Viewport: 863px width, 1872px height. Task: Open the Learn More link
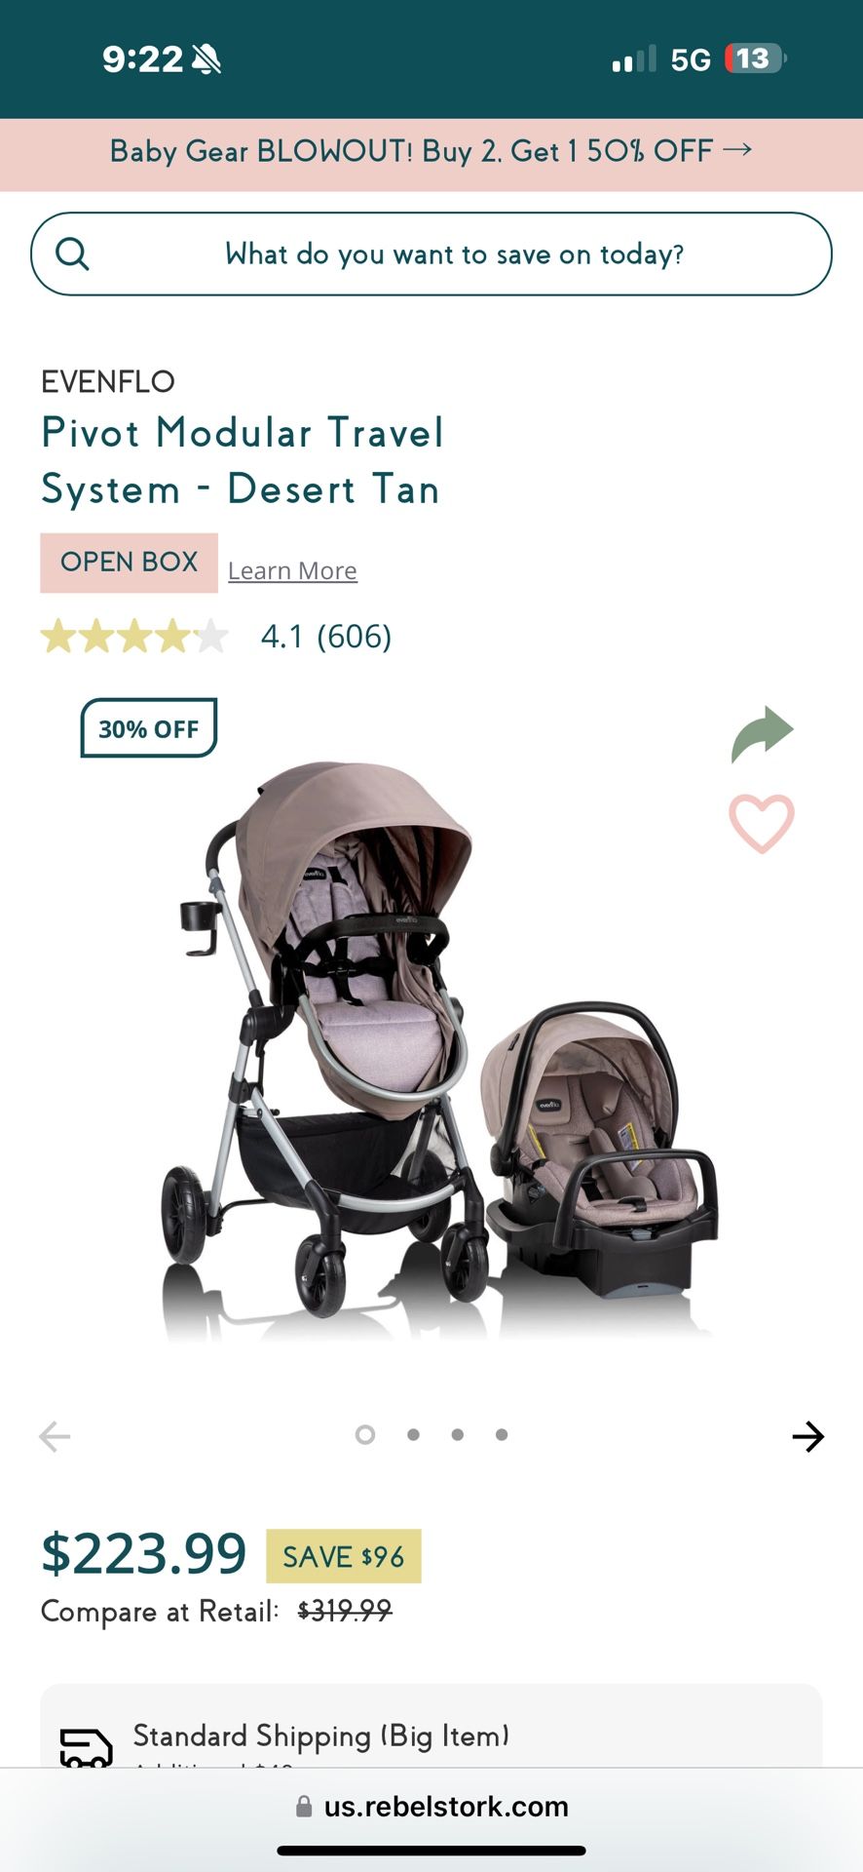coord(292,570)
